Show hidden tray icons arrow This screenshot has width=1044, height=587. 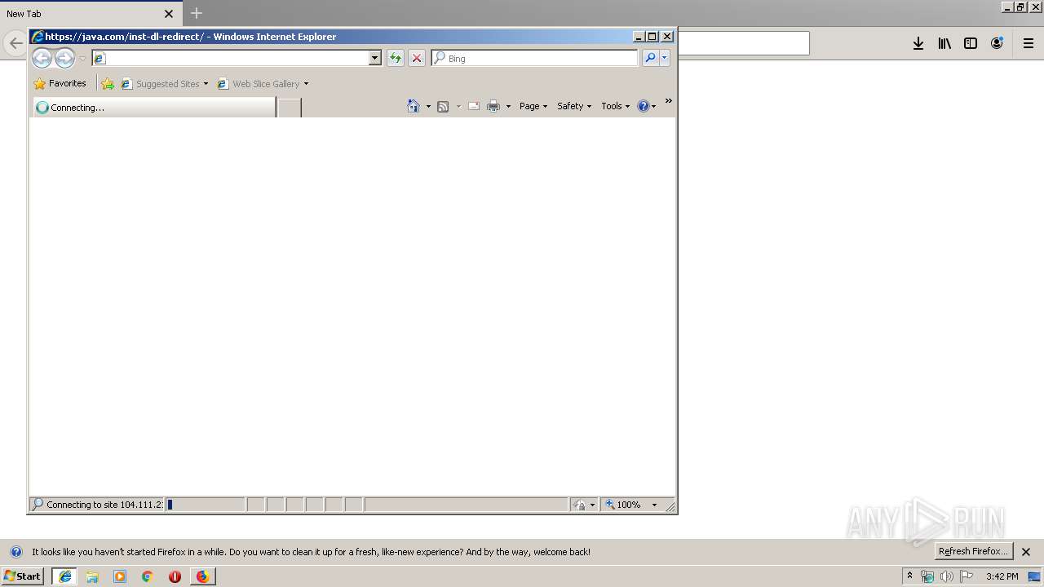[910, 576]
